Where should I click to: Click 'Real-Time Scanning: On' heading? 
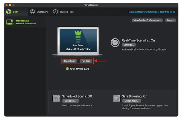click(138, 40)
